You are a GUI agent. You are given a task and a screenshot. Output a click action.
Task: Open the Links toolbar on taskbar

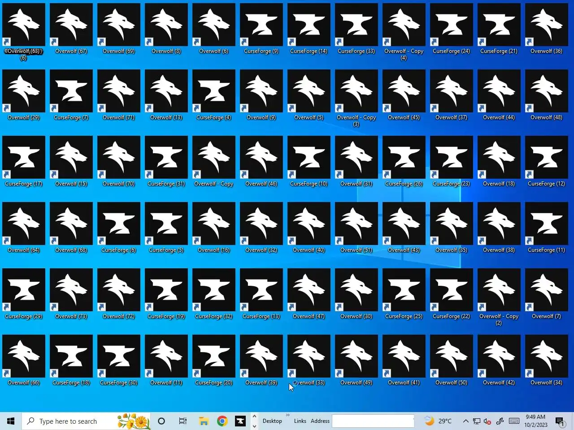(x=300, y=421)
